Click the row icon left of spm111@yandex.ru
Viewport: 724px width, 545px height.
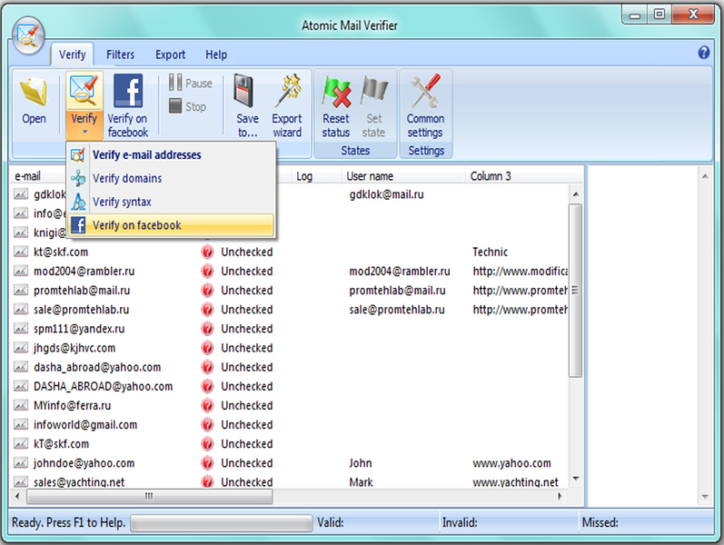click(21, 329)
